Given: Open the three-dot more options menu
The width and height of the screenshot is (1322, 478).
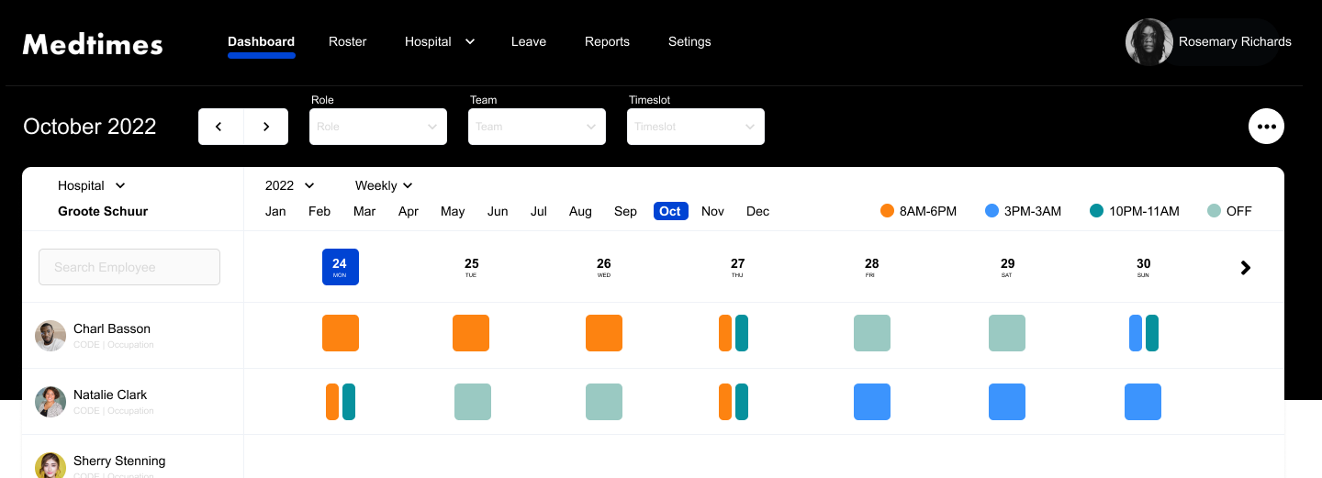Looking at the screenshot, I should point(1266,127).
